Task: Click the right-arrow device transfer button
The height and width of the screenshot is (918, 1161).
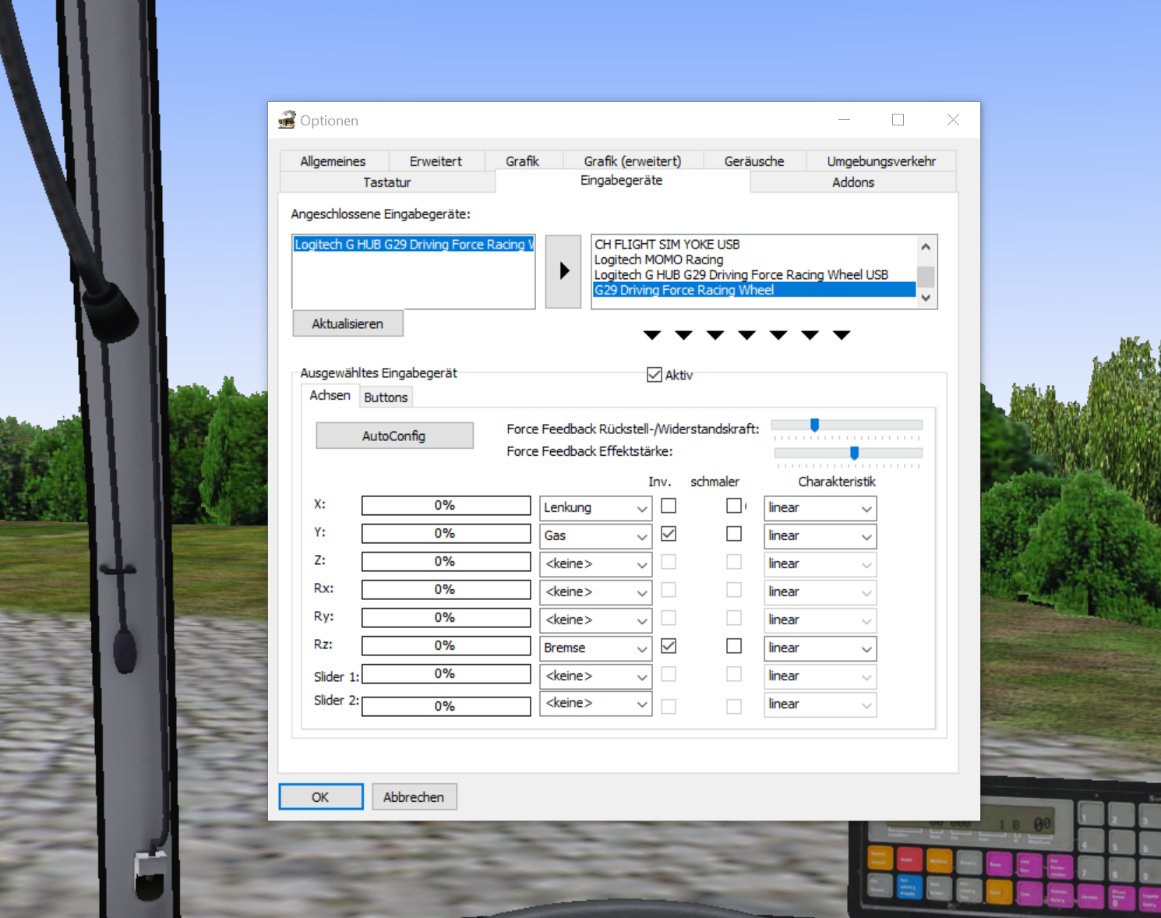Action: [563, 271]
